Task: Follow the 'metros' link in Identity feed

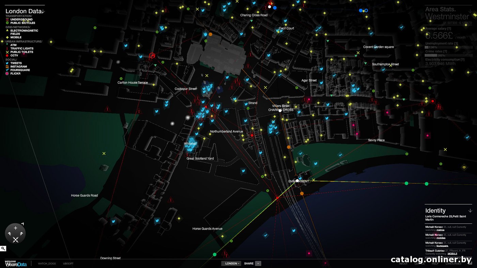Action: coord(440,230)
